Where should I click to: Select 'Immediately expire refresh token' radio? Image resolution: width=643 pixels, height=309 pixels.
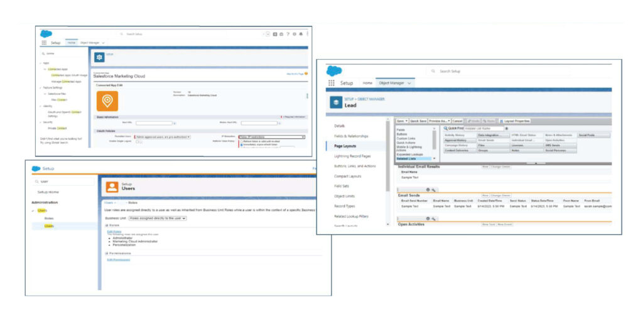coord(240,144)
